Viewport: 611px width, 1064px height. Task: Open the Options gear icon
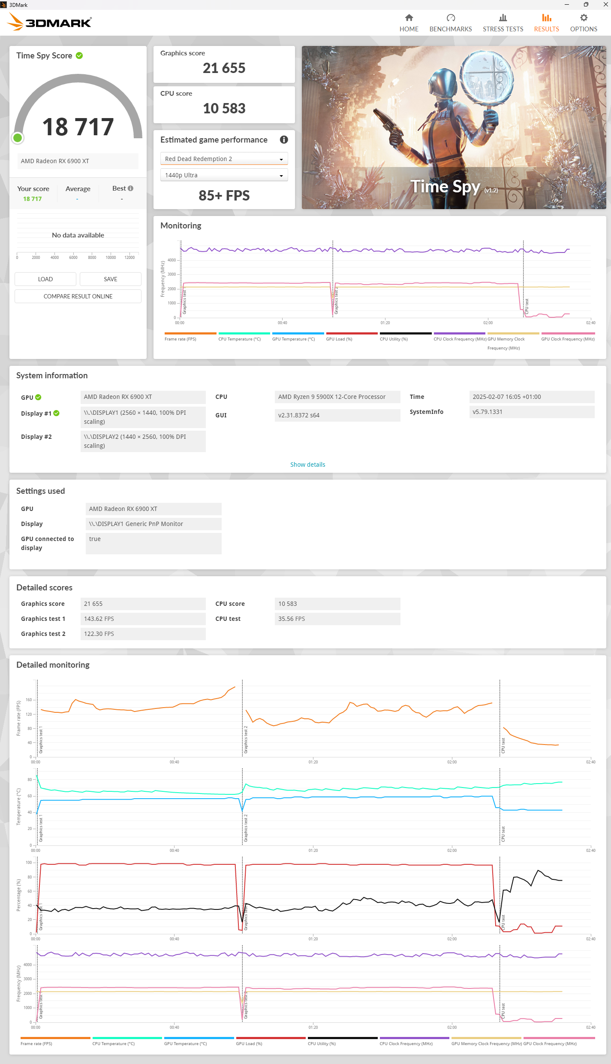click(x=584, y=18)
